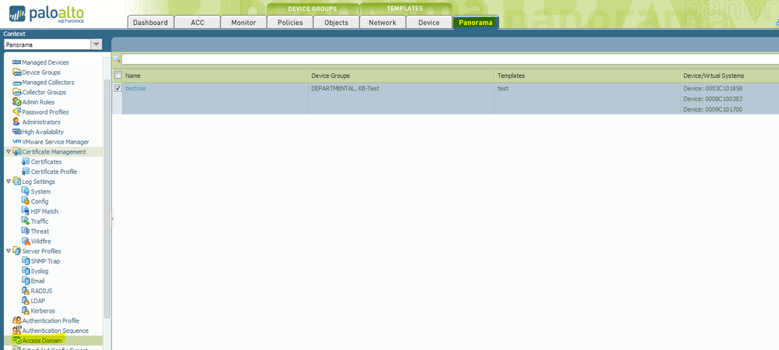Click the Syslog server profile icon
The image size is (779, 350).
(25, 271)
